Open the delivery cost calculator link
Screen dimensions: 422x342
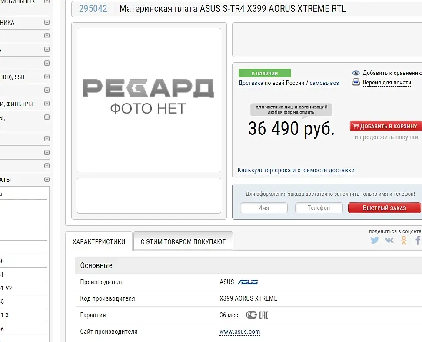point(296,170)
